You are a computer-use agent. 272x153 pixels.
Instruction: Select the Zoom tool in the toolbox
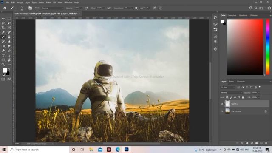[3, 65]
